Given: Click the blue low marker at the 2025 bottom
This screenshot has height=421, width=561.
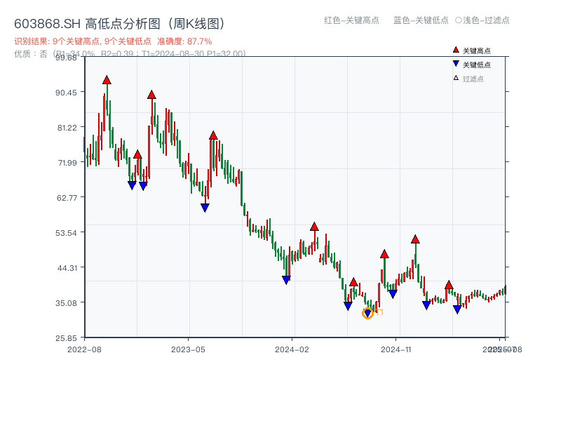Looking at the screenshot, I should coord(458,309).
